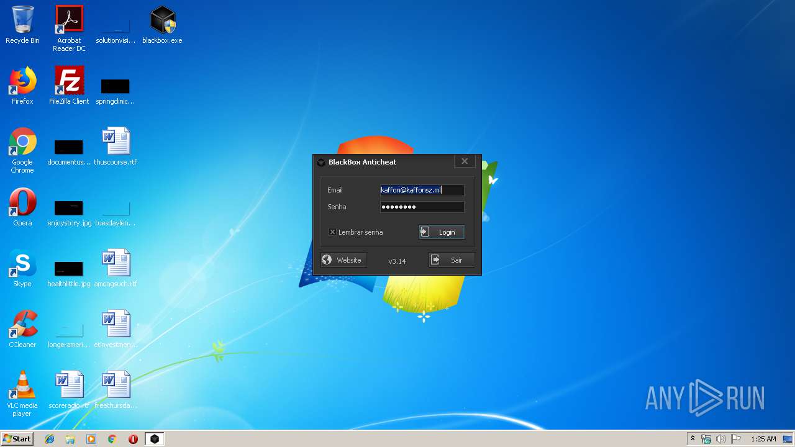Select amongsuch.rtf document icon
Viewport: 795px width, 447px height.
[x=116, y=269]
